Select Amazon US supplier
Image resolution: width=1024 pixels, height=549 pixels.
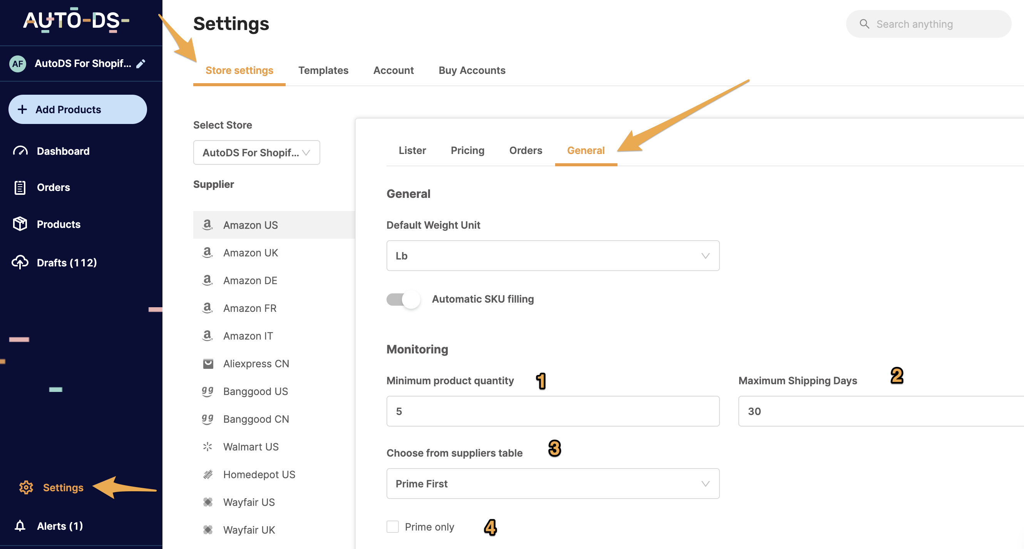tap(274, 225)
